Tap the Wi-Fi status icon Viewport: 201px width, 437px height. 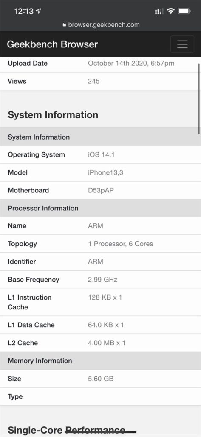(171, 11)
